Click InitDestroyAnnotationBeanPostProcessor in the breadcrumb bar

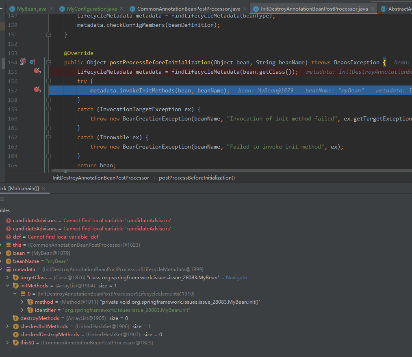pos(101,178)
